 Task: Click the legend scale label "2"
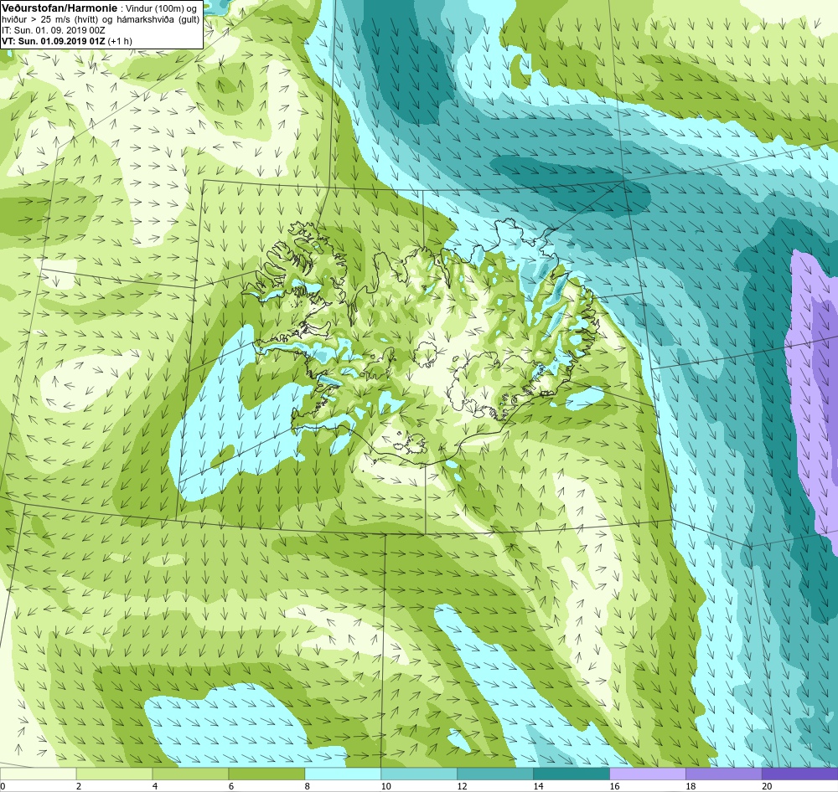tap(79, 786)
